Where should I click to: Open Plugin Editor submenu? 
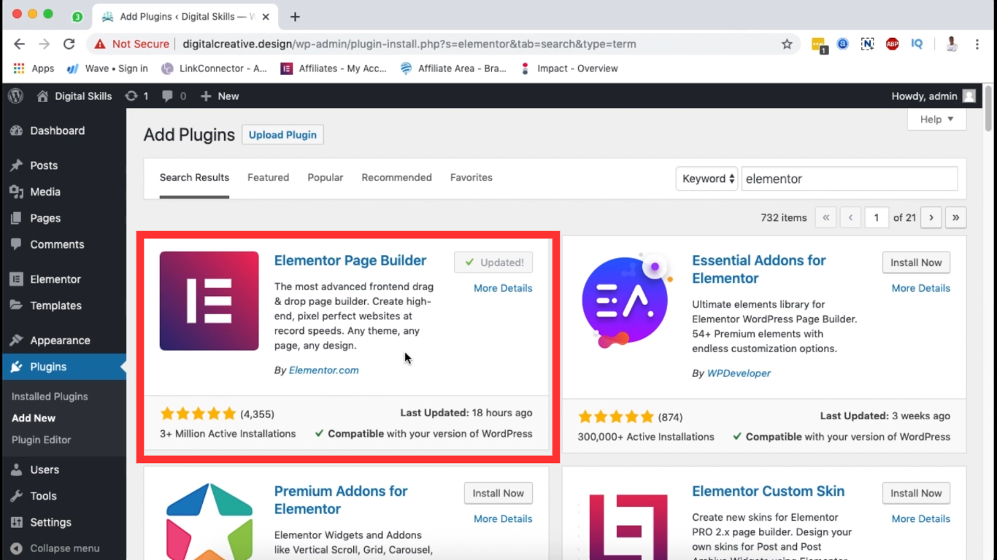pyautogui.click(x=41, y=440)
